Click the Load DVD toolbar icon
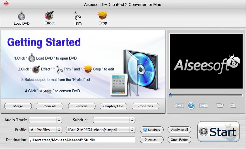 point(22,18)
